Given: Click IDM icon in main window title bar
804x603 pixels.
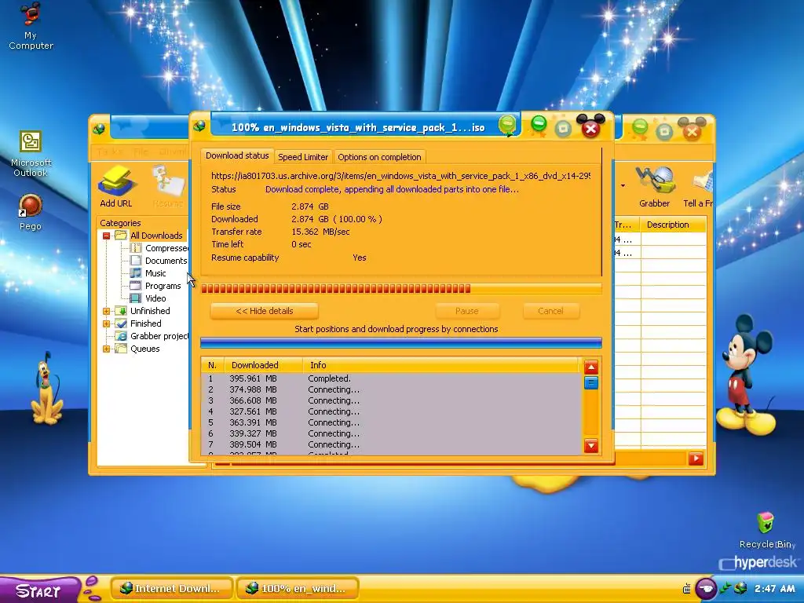Looking at the screenshot, I should point(98,128).
